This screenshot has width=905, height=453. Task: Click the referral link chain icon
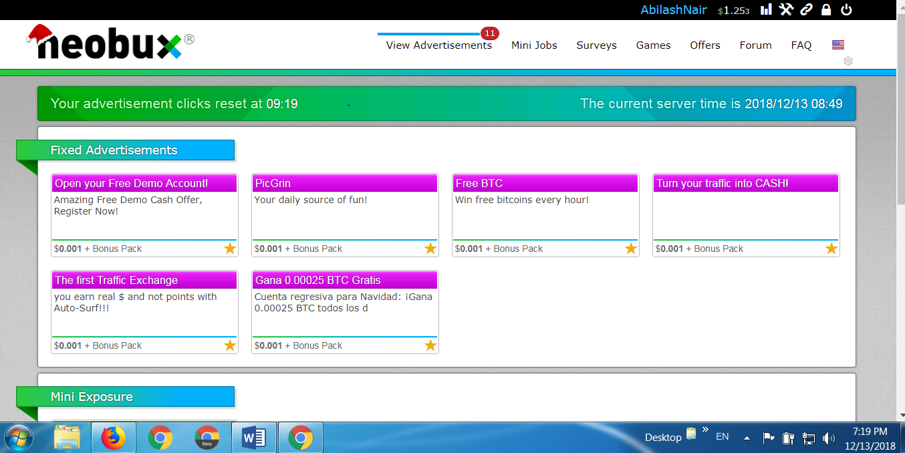click(x=807, y=9)
